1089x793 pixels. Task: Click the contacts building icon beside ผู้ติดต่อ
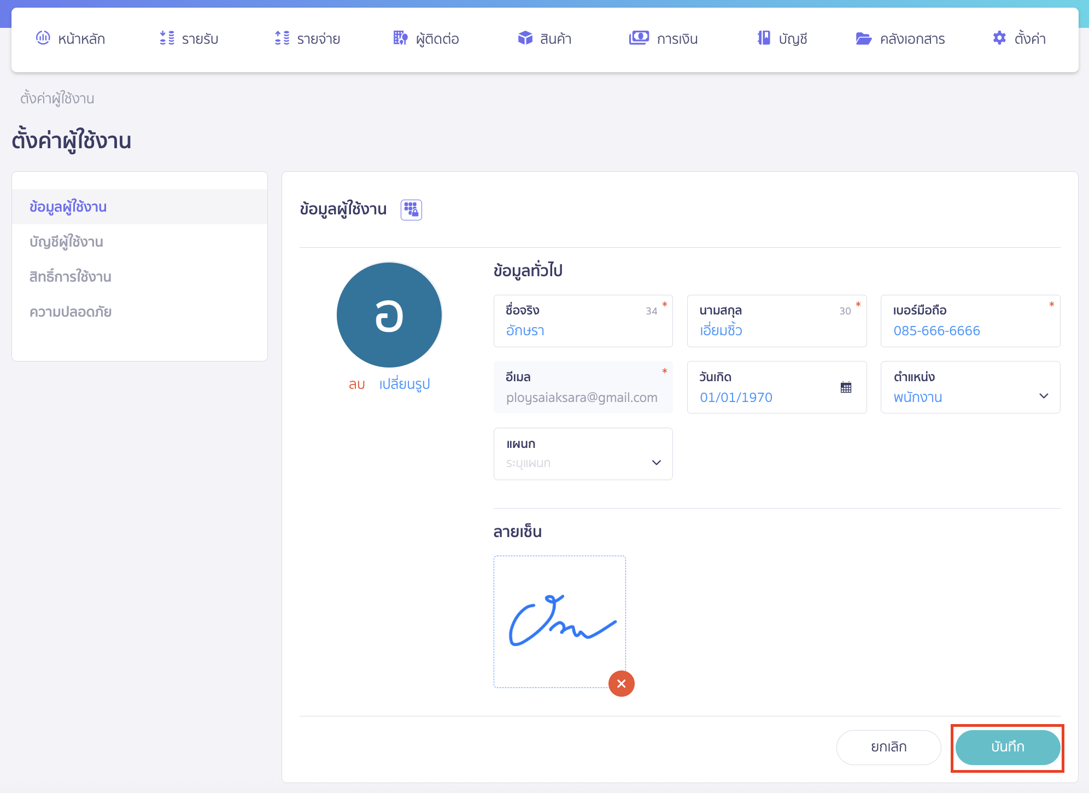click(400, 38)
